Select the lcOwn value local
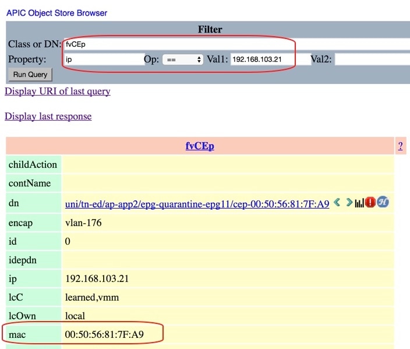 point(75,316)
